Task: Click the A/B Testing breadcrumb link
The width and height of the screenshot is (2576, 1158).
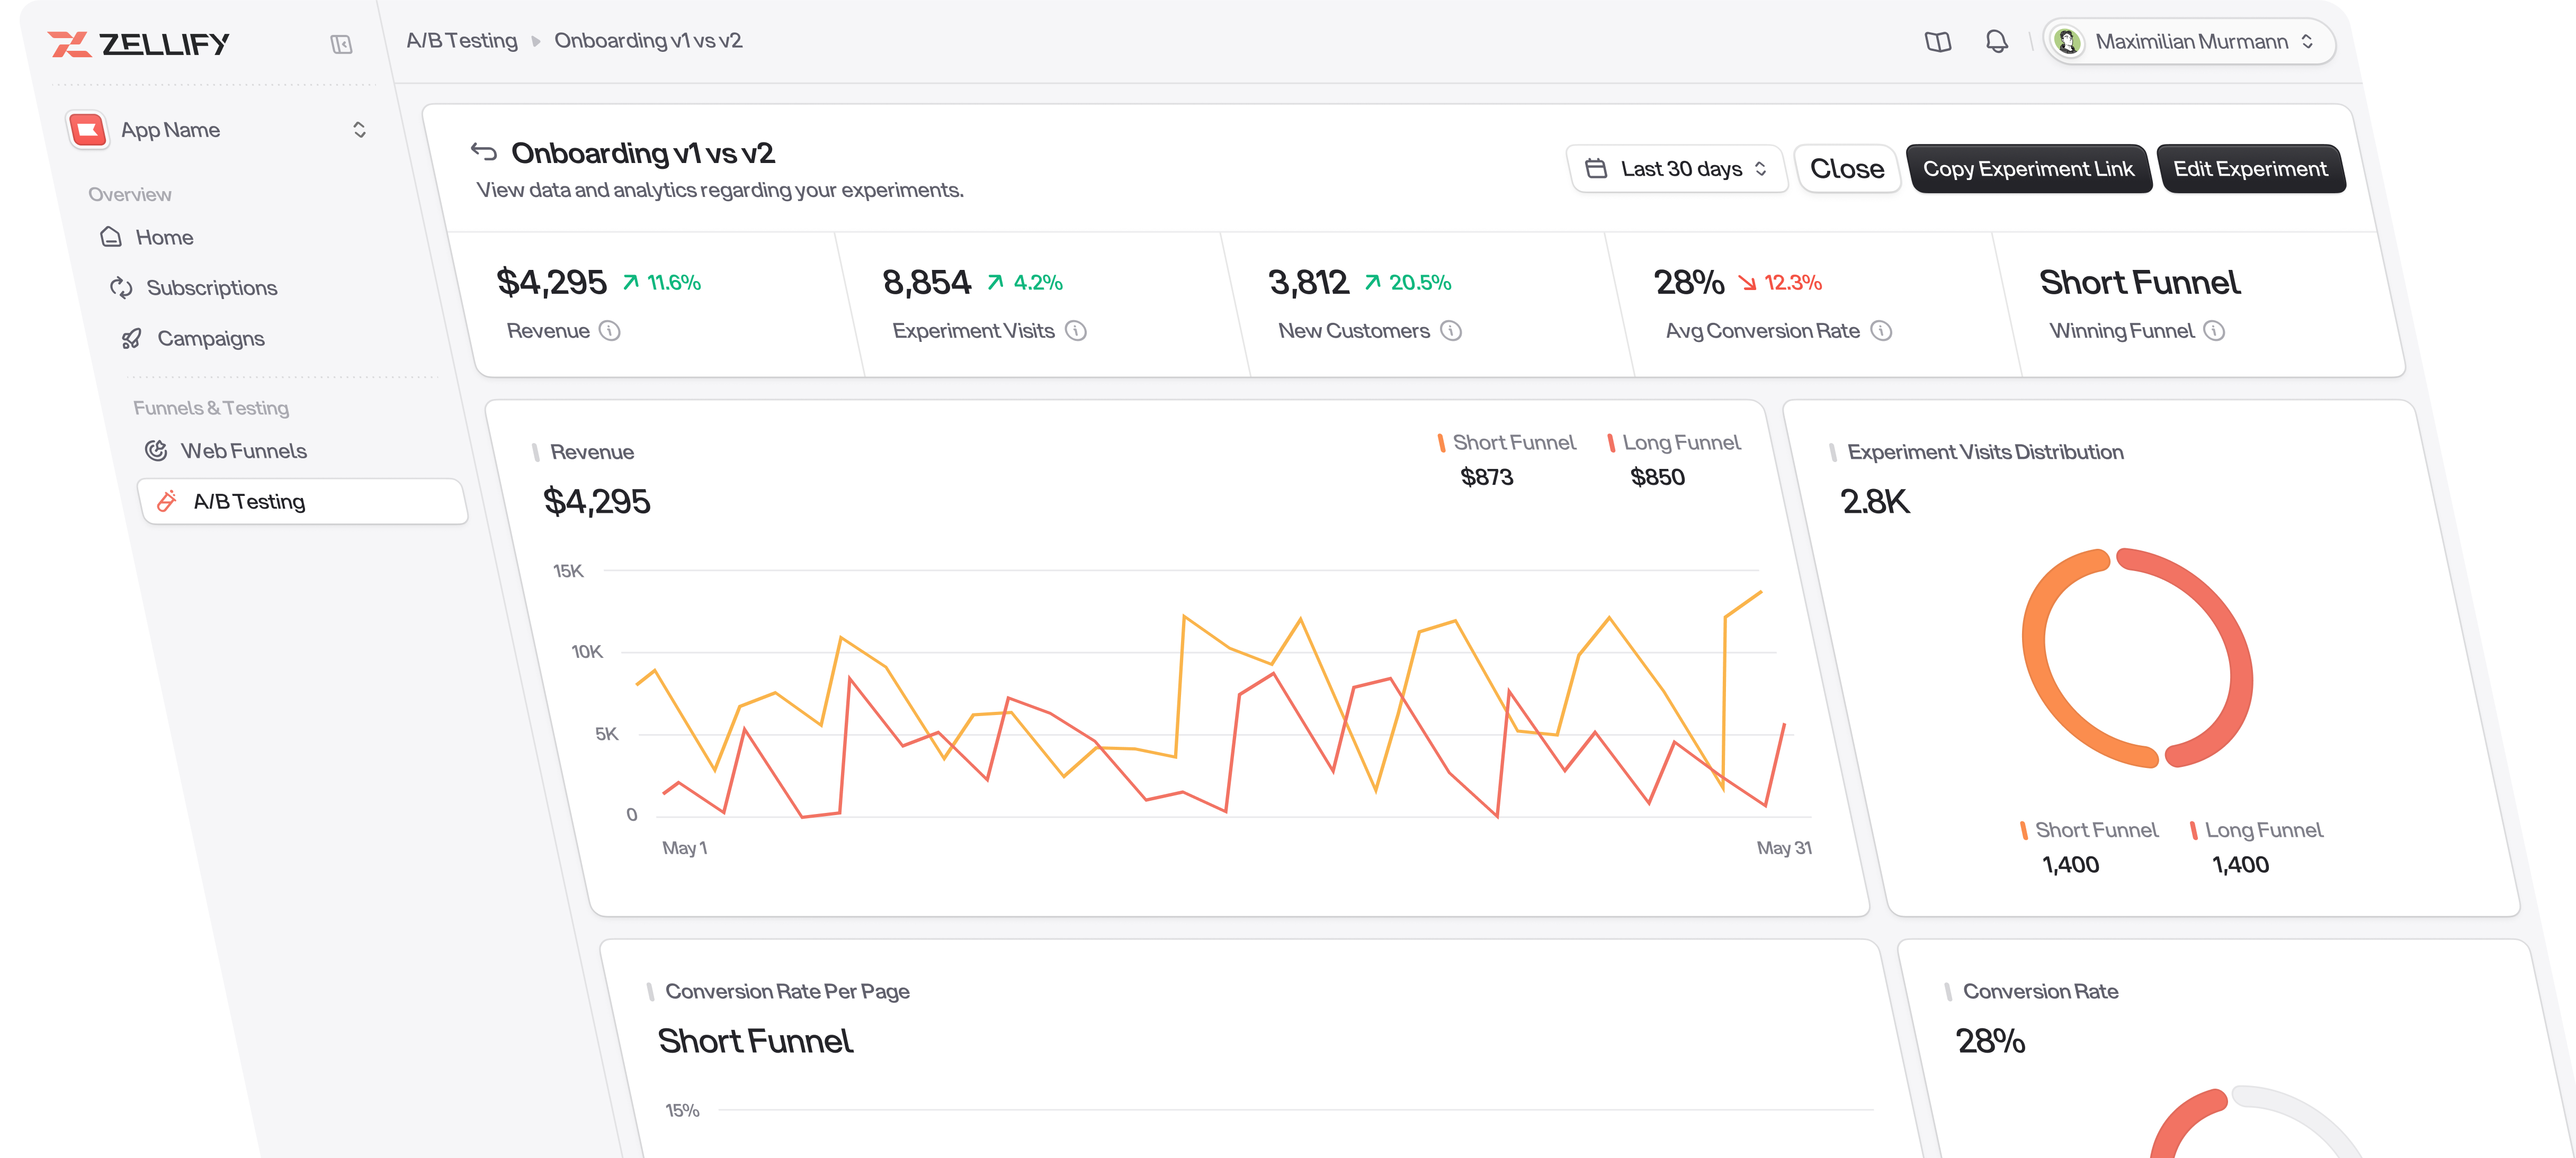Action: [x=461, y=41]
